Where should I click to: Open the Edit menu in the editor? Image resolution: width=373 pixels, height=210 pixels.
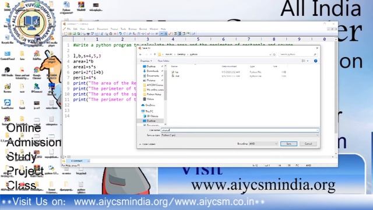pos(75,29)
